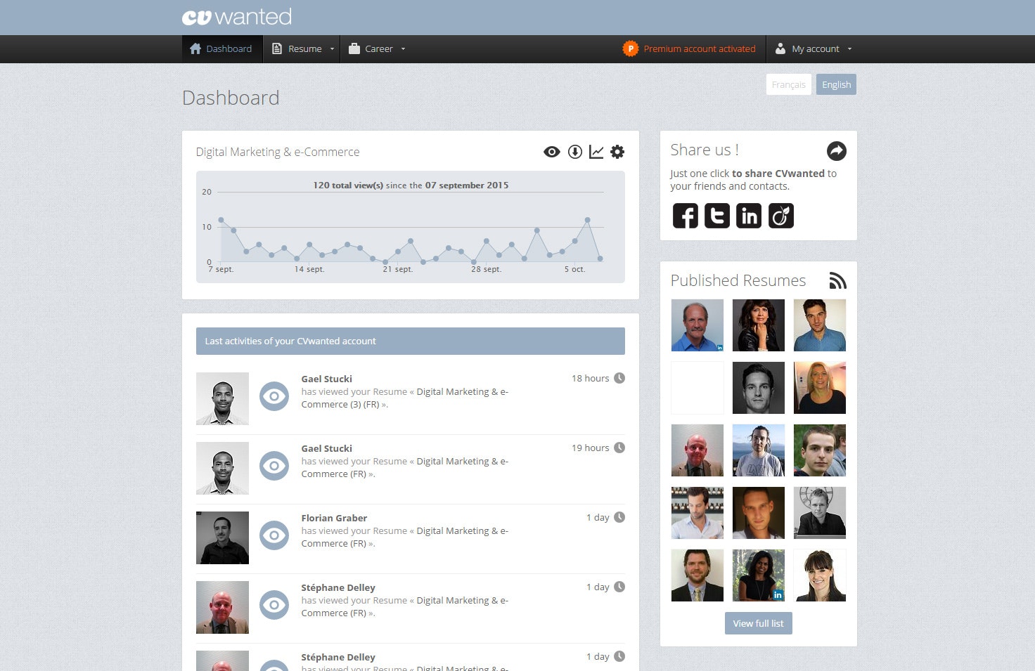
Task: Click the download resume icon
Action: [x=575, y=152]
